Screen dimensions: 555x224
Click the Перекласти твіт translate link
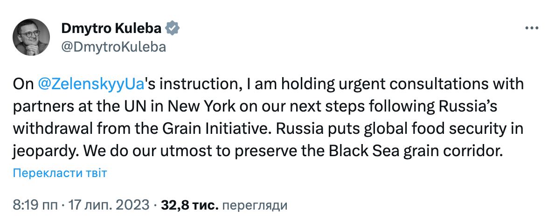60,174
